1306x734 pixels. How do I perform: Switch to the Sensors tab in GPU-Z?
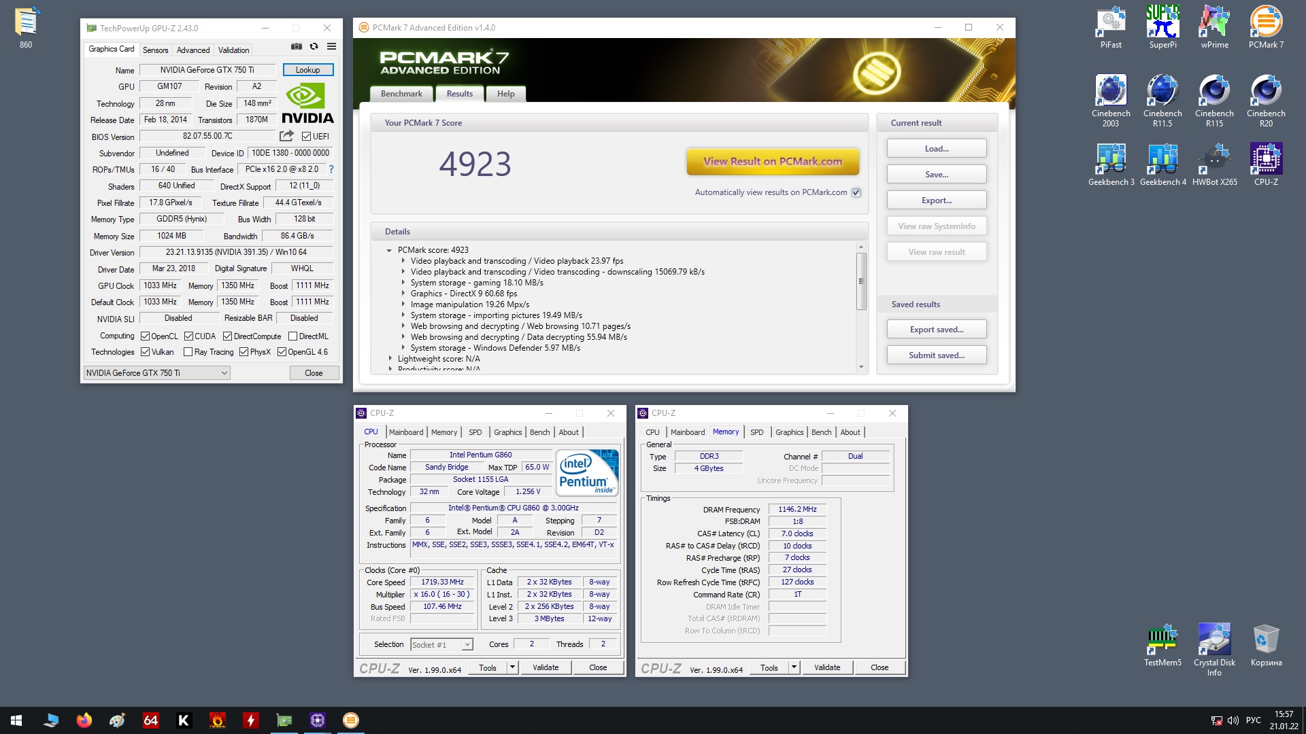[155, 50]
